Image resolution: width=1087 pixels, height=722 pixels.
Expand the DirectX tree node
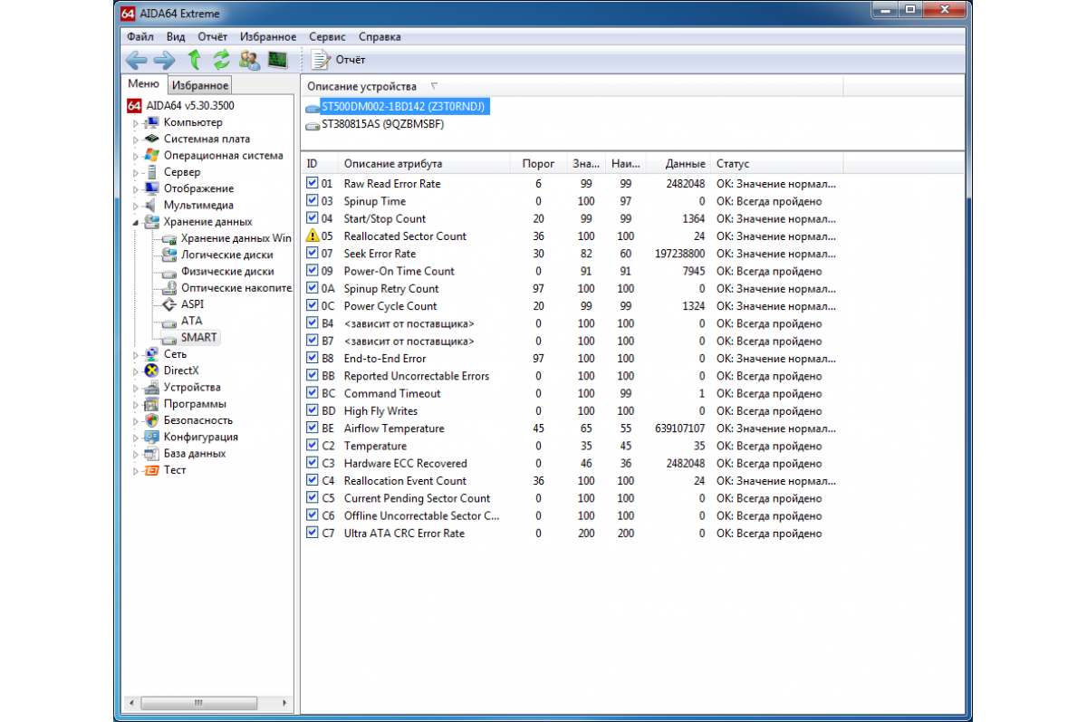pos(137,371)
